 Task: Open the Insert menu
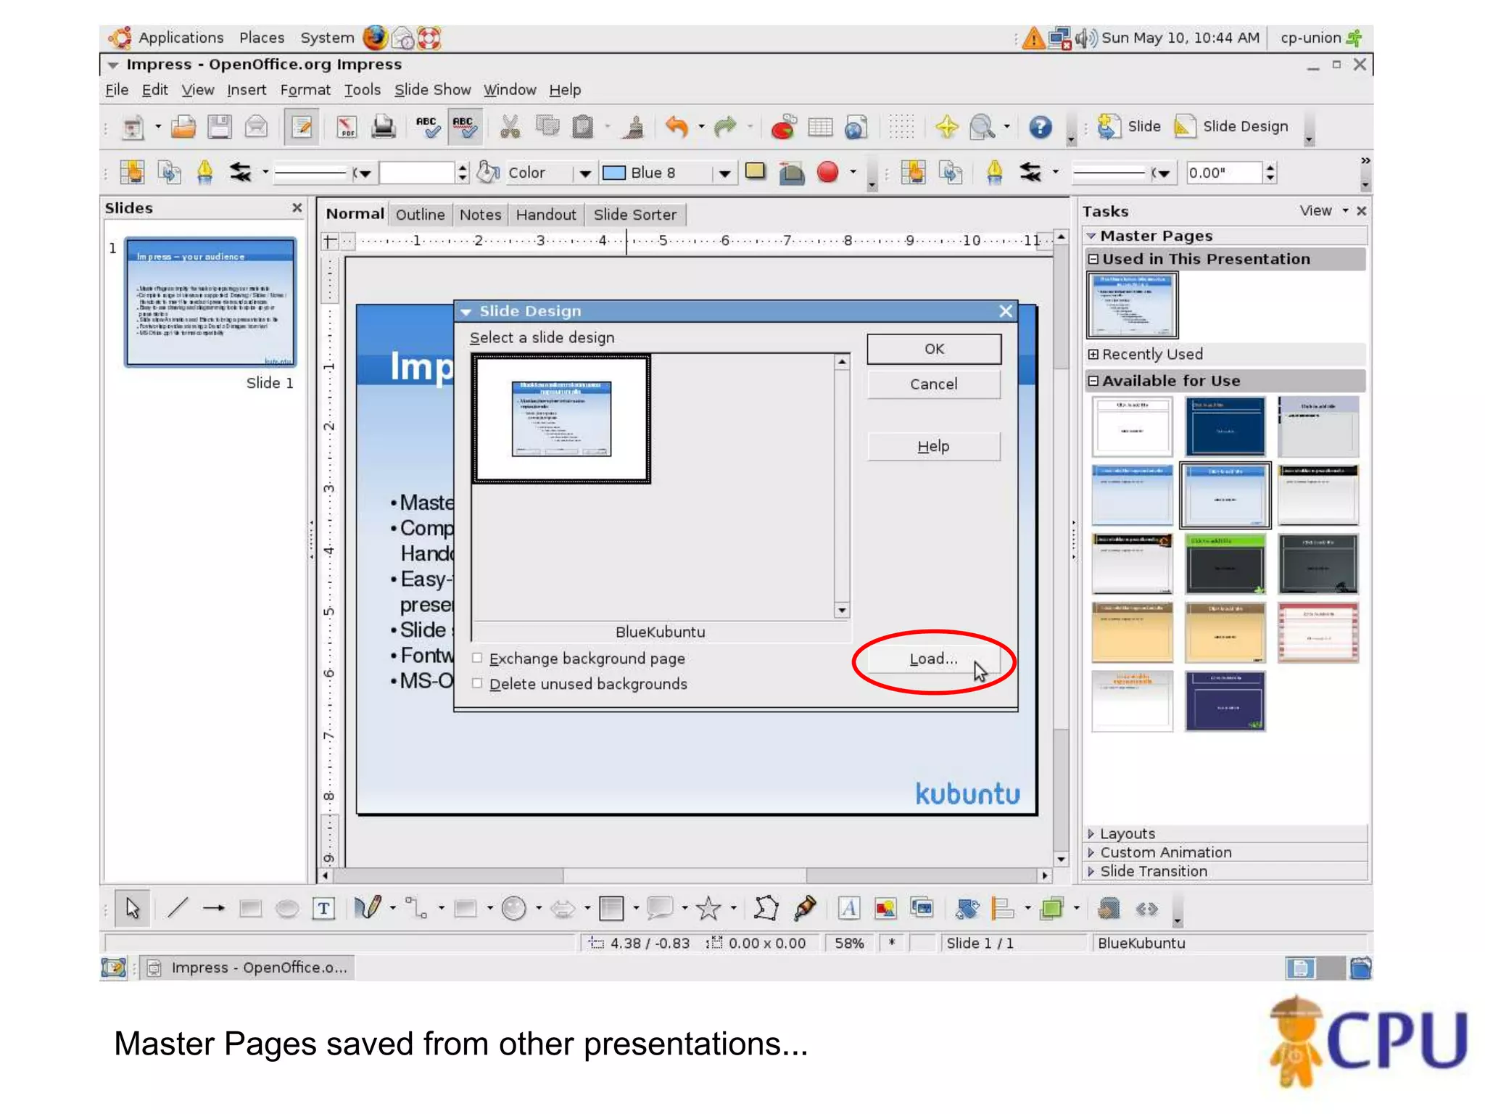(x=247, y=90)
